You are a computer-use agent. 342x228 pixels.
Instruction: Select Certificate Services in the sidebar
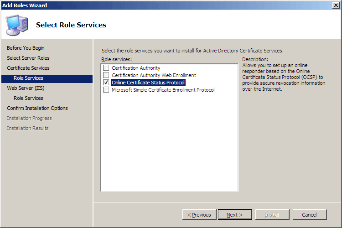coord(28,68)
